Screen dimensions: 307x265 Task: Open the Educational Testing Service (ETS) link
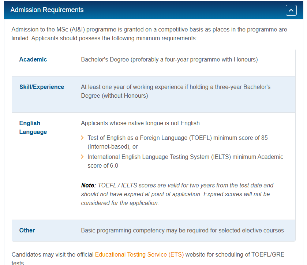(139, 254)
